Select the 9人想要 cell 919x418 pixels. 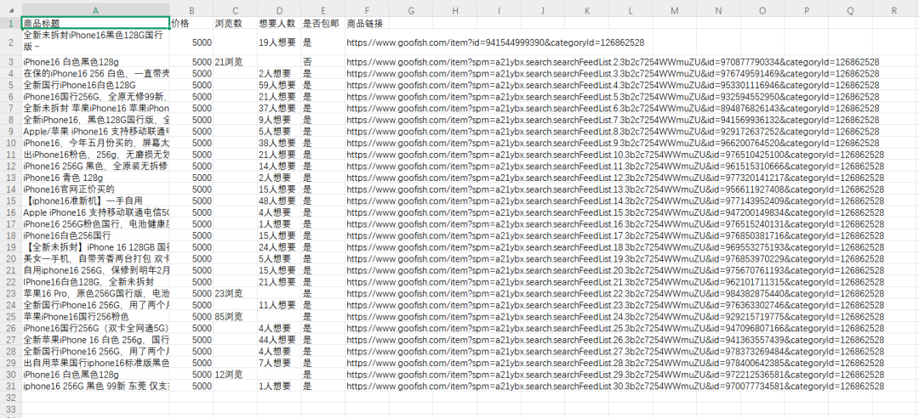point(279,120)
